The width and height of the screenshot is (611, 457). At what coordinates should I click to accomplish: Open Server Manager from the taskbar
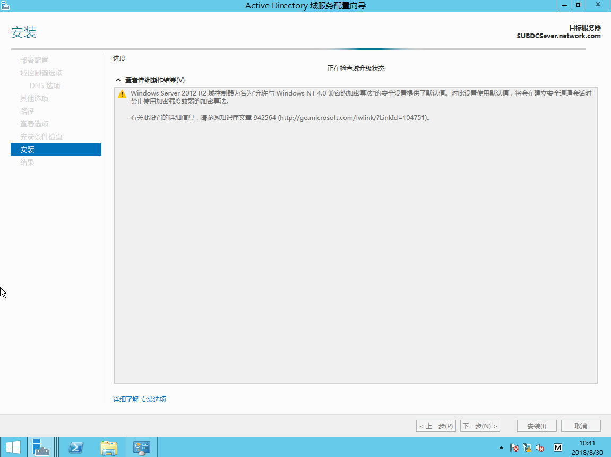(x=40, y=447)
